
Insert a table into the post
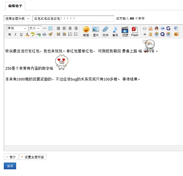pyautogui.click(x=50, y=28)
